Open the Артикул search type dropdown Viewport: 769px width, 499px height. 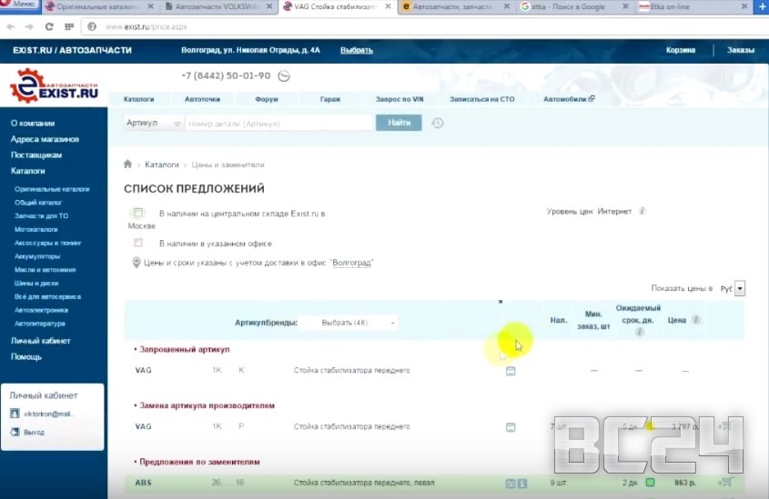pos(153,123)
